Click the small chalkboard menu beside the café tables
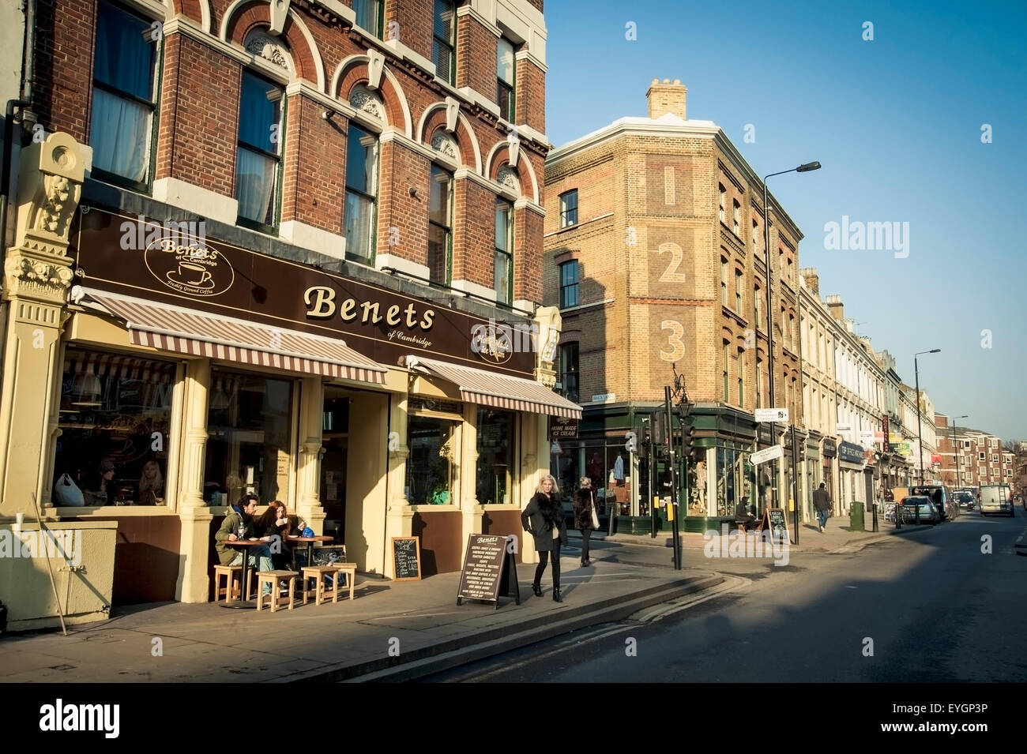The height and width of the screenshot is (754, 1027). pos(406,558)
